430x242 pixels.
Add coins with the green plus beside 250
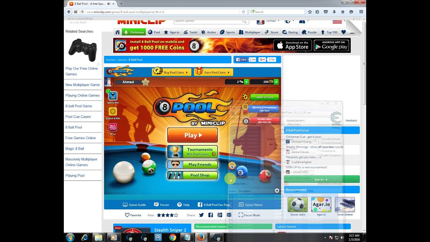[276, 82]
